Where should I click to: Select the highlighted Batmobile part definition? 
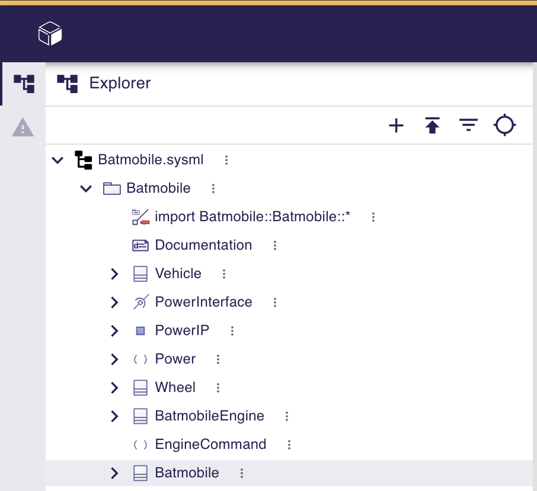point(187,473)
